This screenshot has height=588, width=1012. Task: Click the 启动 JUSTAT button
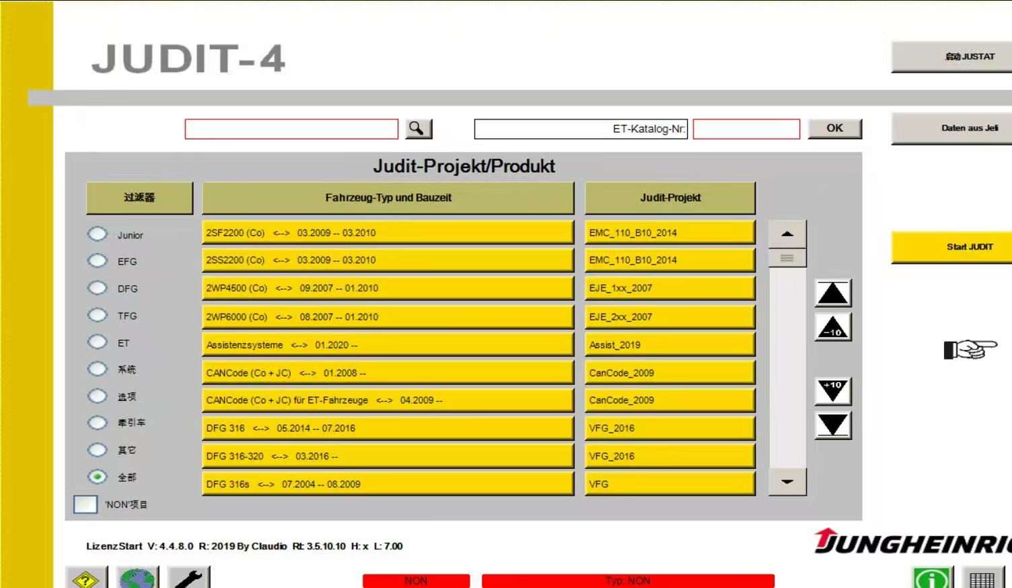(x=951, y=57)
